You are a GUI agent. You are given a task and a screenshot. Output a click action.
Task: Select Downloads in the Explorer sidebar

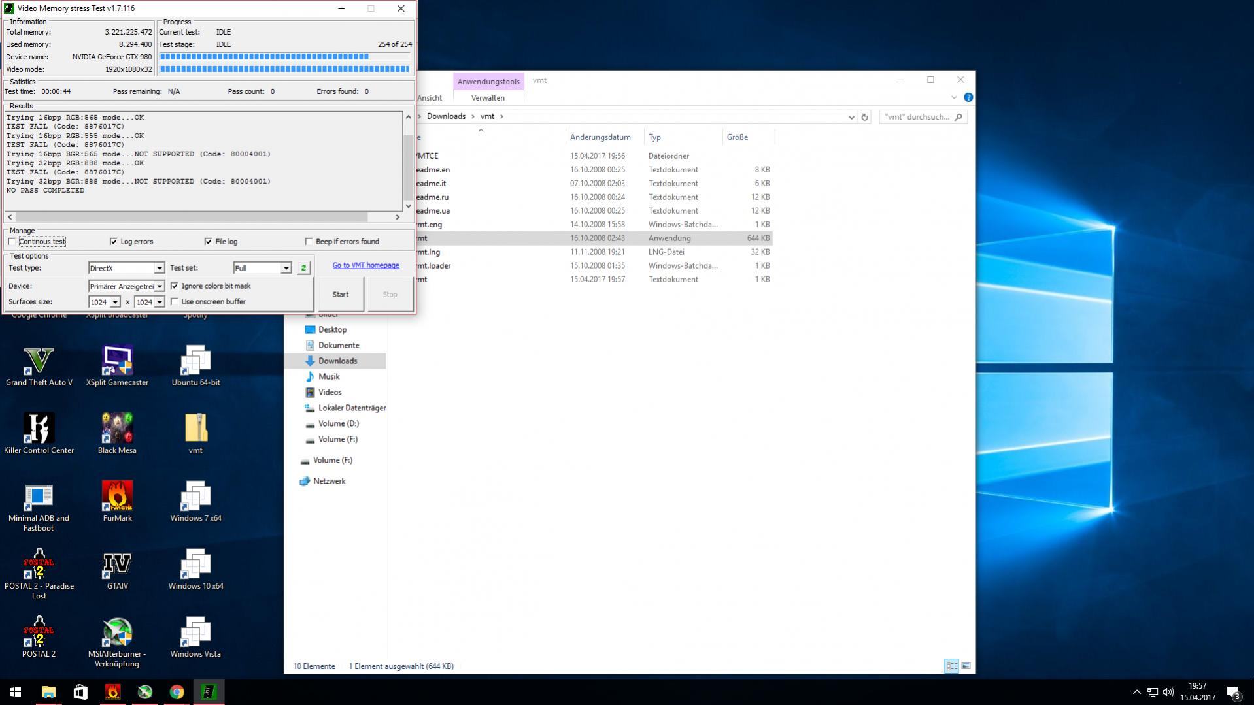point(337,361)
